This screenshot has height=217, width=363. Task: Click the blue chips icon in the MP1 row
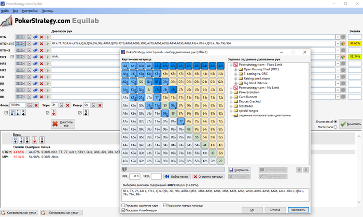pyautogui.click(x=35, y=57)
